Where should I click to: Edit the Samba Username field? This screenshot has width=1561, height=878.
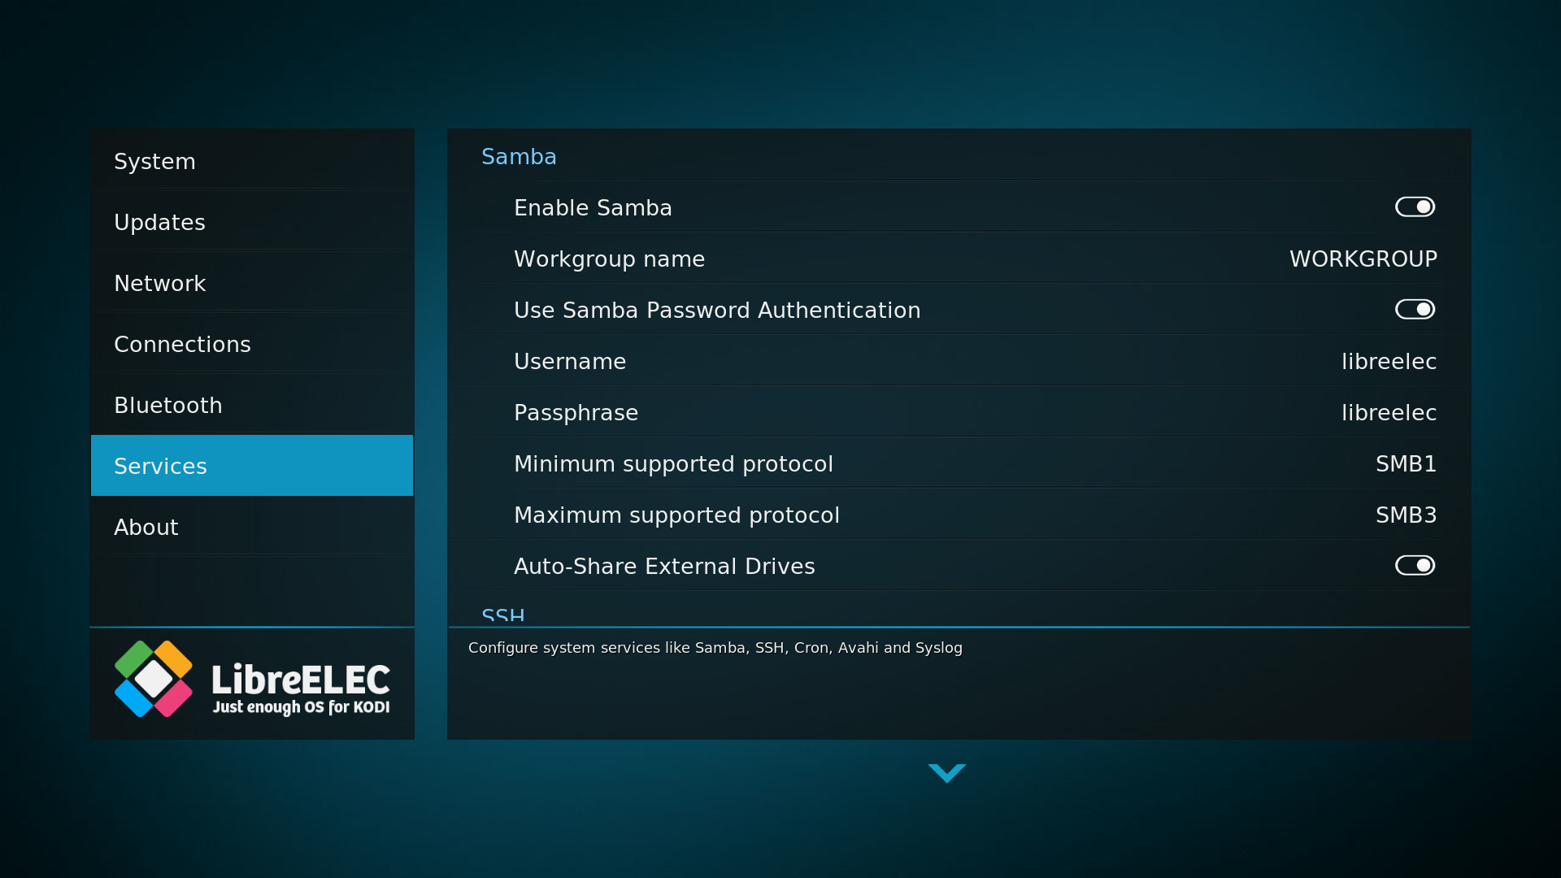point(1388,362)
